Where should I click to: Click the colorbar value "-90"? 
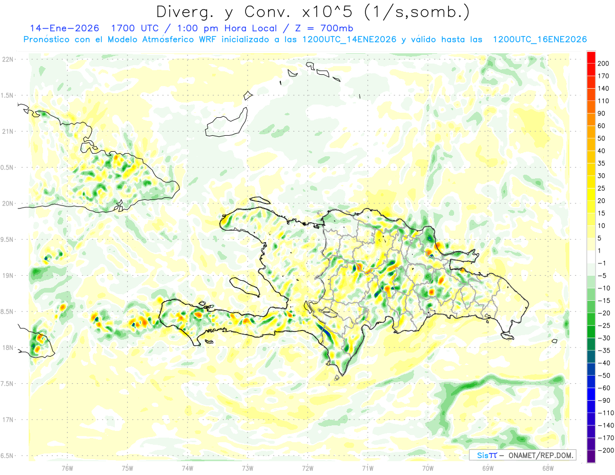point(604,400)
